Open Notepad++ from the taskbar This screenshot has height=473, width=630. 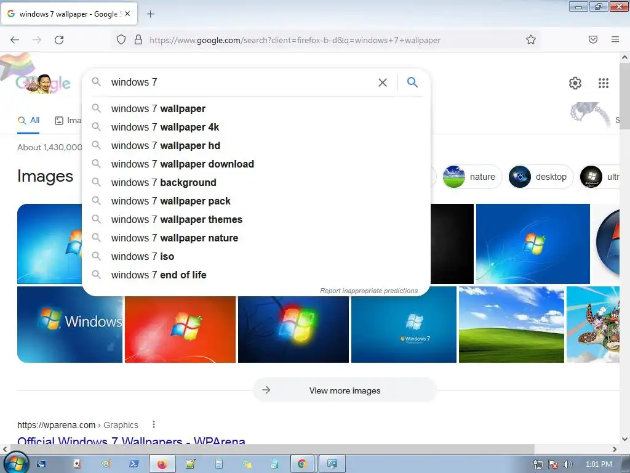[x=191, y=464]
